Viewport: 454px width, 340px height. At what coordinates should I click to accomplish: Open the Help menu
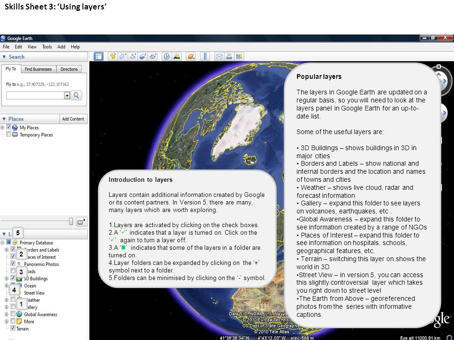[x=75, y=47]
